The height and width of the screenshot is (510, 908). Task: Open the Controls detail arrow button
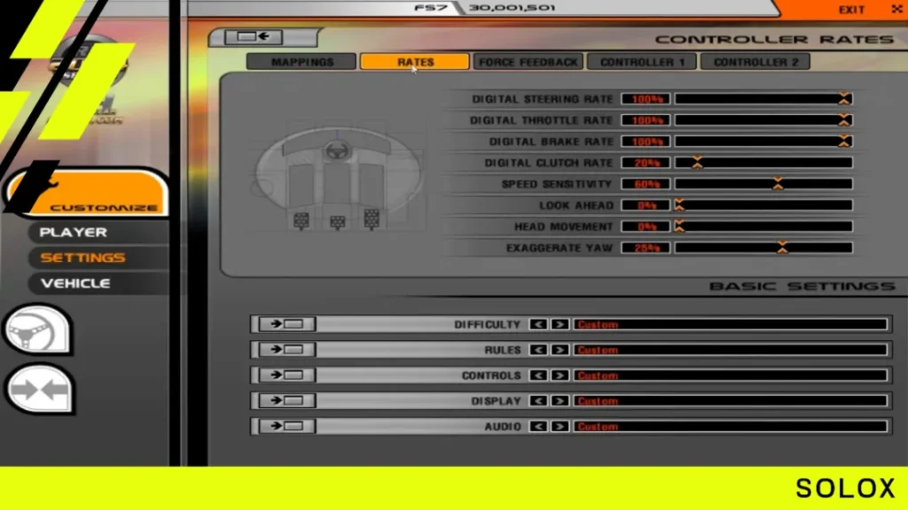click(287, 375)
